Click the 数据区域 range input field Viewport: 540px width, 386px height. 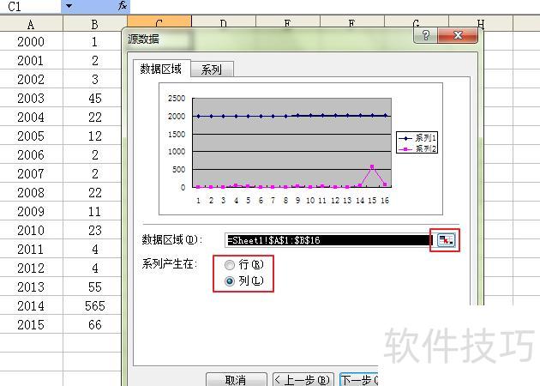pyautogui.click(x=328, y=240)
